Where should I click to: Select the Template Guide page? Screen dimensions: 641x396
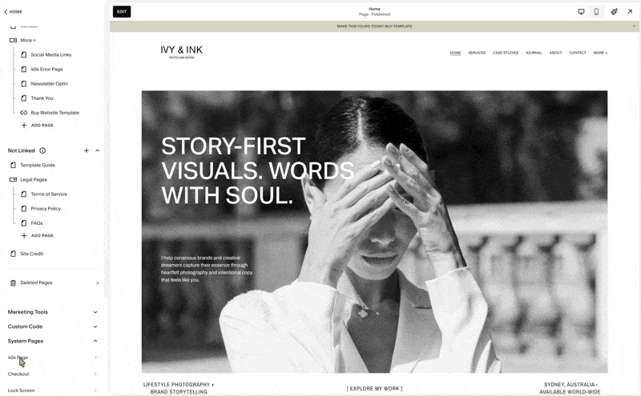[x=38, y=165]
